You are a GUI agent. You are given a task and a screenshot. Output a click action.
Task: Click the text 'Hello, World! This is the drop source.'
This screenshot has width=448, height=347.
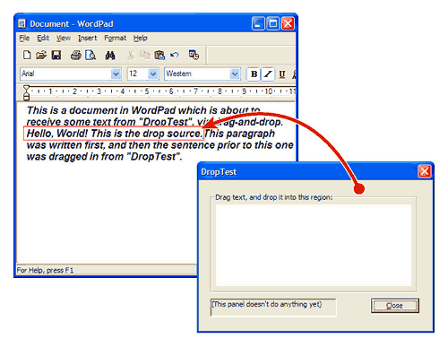tap(114, 134)
